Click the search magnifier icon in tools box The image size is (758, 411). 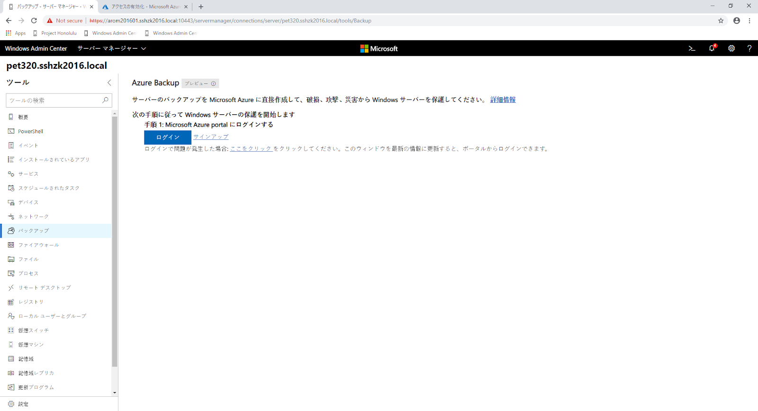[x=105, y=100]
